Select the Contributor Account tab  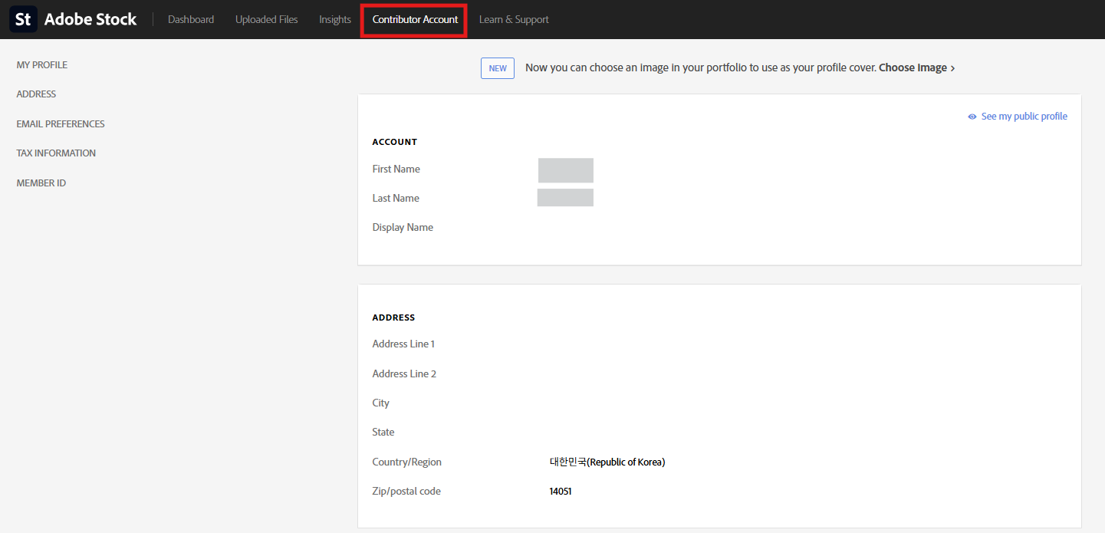(x=415, y=19)
